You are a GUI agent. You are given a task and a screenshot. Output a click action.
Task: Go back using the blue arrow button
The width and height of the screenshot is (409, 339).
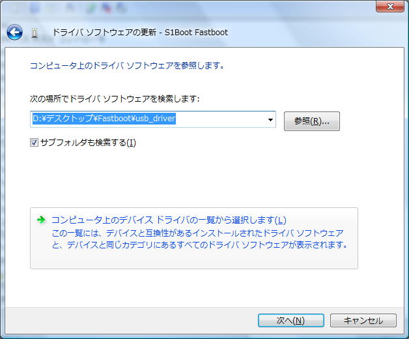14,33
